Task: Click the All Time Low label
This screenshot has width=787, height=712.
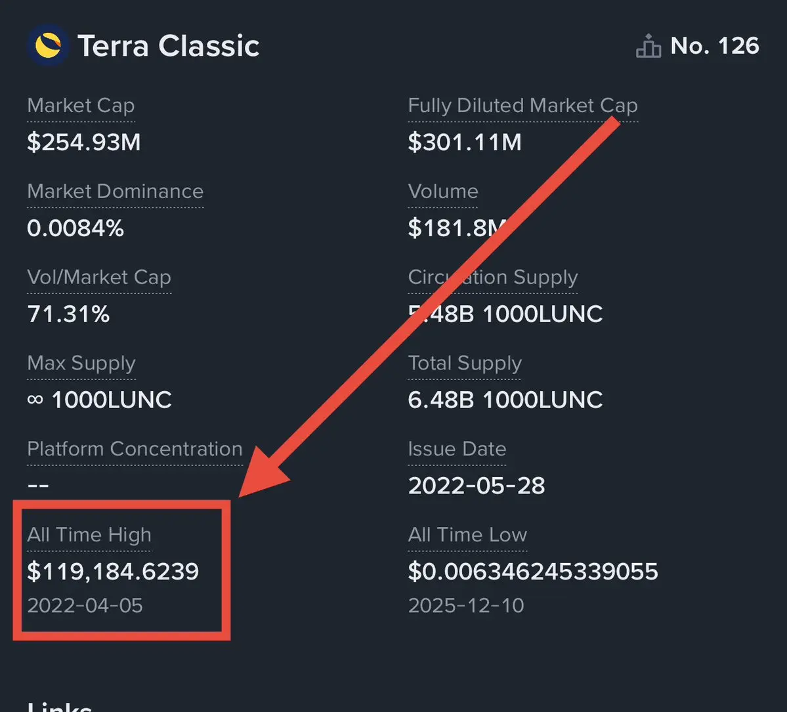Action: [x=468, y=534]
